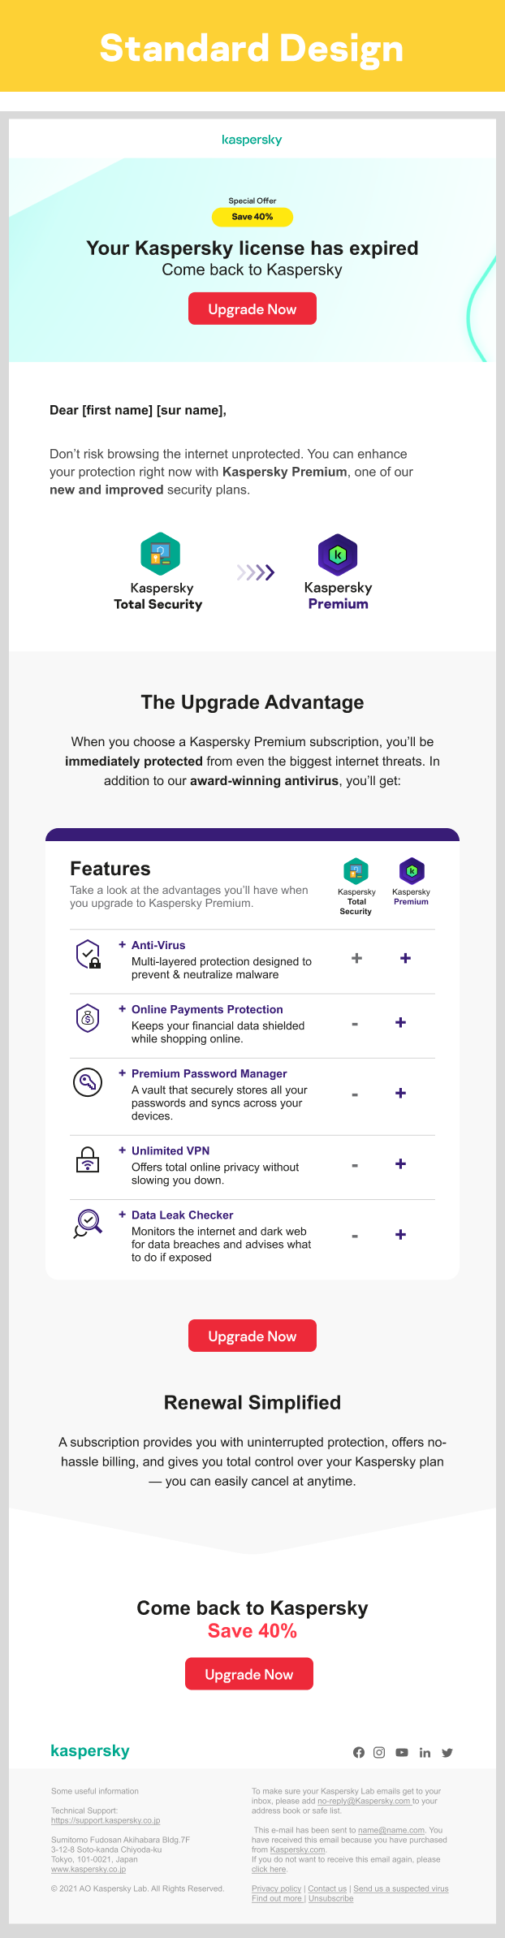Click the Kaspersky Premium hexagon icon
The width and height of the screenshot is (505, 1938).
click(x=338, y=555)
